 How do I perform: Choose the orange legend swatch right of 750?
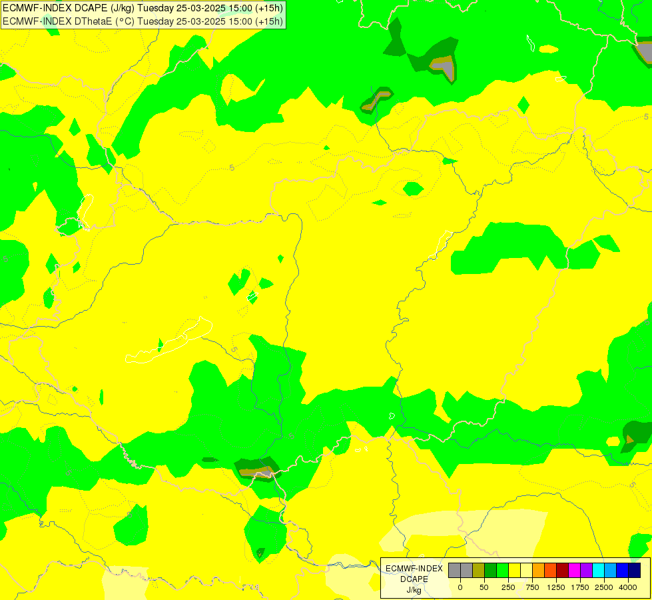(x=539, y=570)
